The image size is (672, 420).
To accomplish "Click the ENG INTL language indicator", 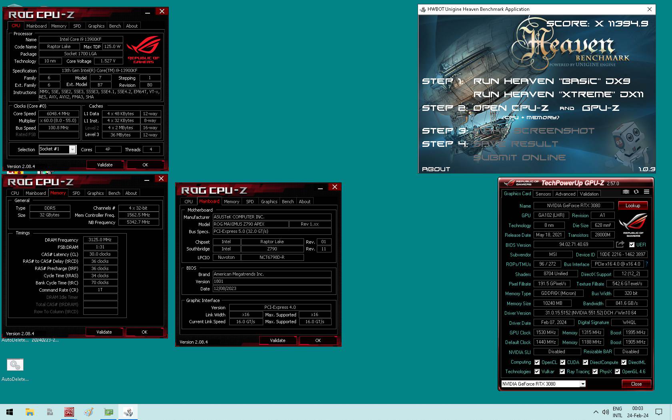I will click(x=617, y=412).
